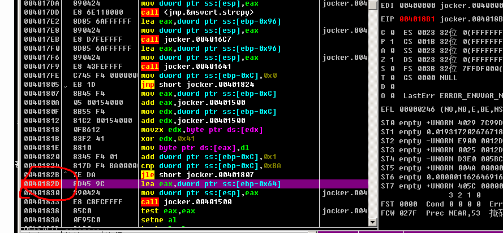Click address 004017DA in the disassembly
Screen dimensions: 503x233
click(x=42, y=3)
